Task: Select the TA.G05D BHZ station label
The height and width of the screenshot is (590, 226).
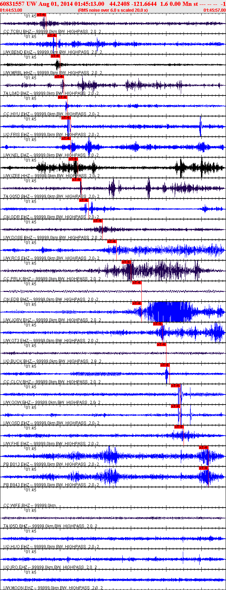Action: pos(16,196)
